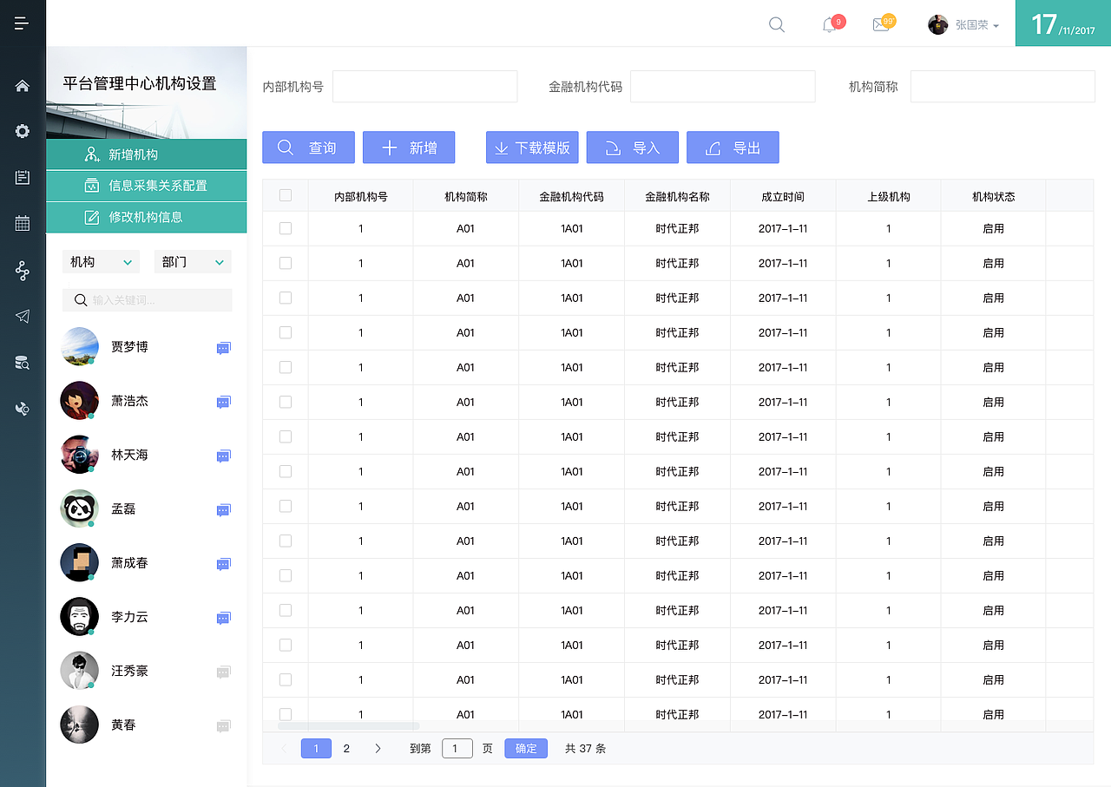Open the 部门 dropdown
The height and width of the screenshot is (787, 1111).
(192, 260)
